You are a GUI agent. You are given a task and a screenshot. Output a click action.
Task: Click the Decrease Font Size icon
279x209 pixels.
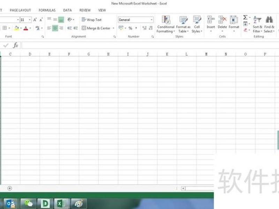(x=41, y=20)
